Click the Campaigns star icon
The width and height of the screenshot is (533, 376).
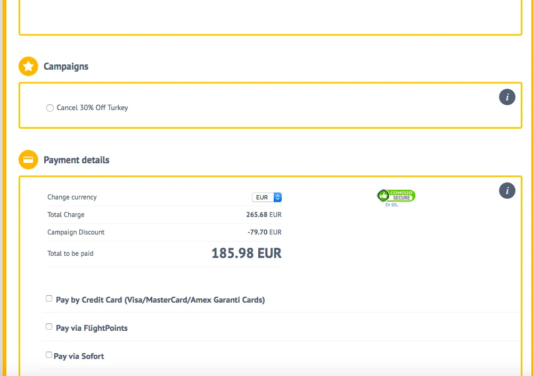coord(28,66)
